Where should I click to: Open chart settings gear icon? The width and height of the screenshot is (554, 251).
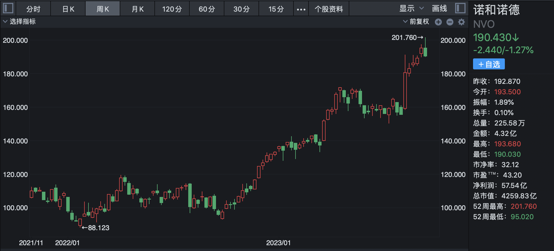point(461,22)
